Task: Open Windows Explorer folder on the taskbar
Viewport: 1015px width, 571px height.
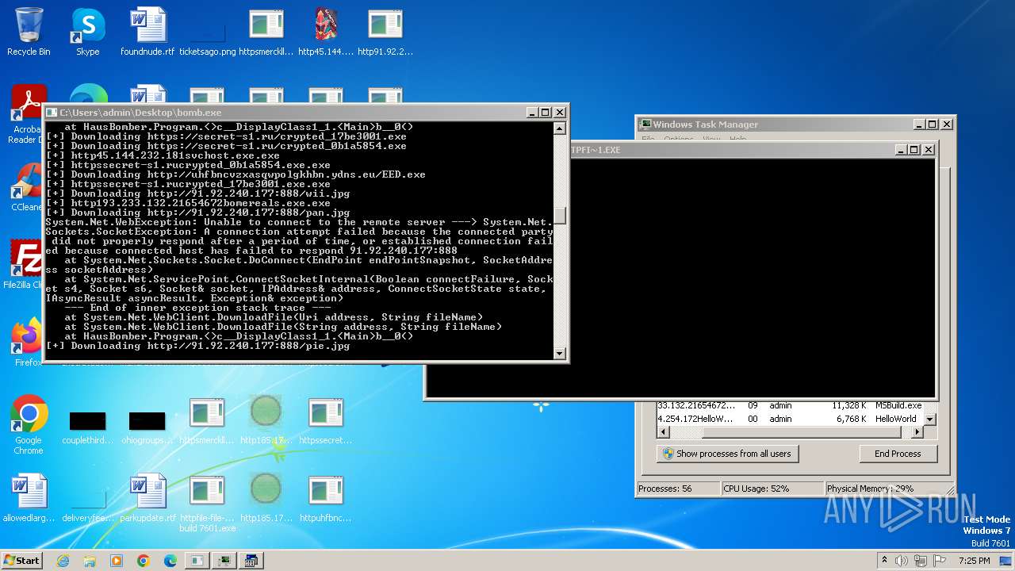Action: (90, 561)
